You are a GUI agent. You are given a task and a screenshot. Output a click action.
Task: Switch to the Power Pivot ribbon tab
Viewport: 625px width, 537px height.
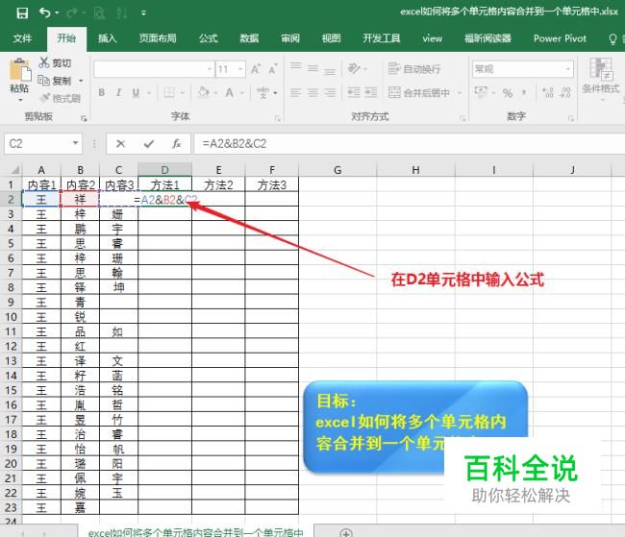click(560, 38)
